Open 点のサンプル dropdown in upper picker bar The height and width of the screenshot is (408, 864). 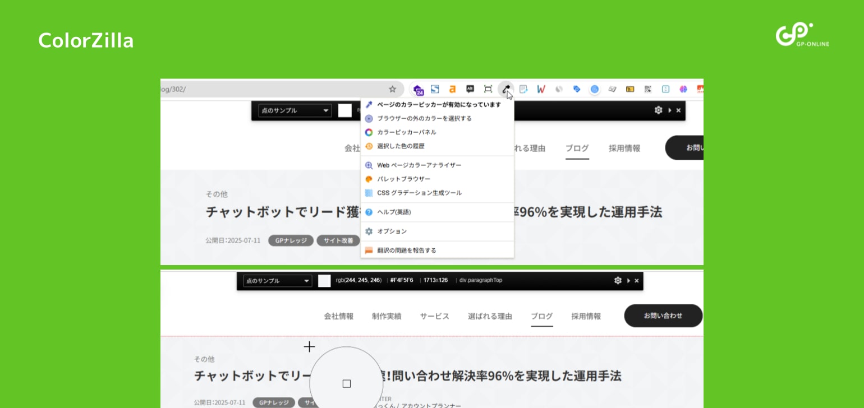pyautogui.click(x=295, y=110)
